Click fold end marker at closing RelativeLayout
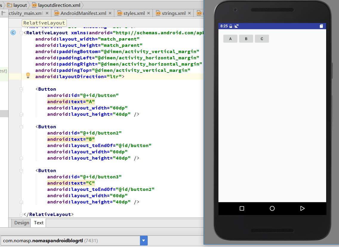Screen dimensions: 339x247 pyautogui.click(x=21, y=214)
